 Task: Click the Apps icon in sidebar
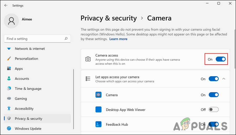(9, 69)
